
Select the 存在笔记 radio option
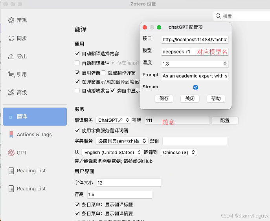coord(113,63)
